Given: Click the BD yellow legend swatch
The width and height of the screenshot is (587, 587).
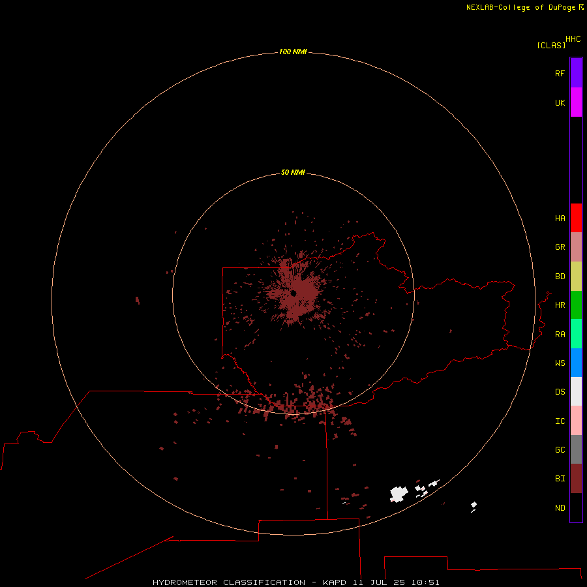Looking at the screenshot, I should point(576,277).
